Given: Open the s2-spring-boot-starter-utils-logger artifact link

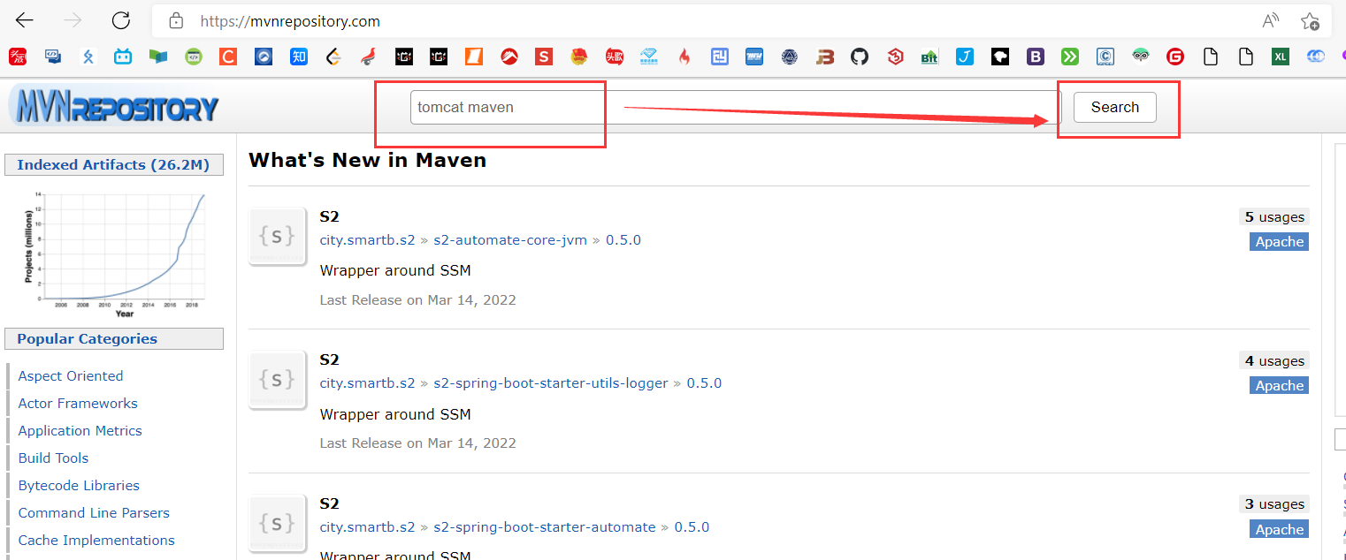Looking at the screenshot, I should (551, 383).
